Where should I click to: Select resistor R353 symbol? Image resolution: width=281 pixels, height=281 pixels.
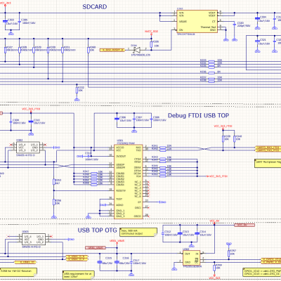pos(53,182)
